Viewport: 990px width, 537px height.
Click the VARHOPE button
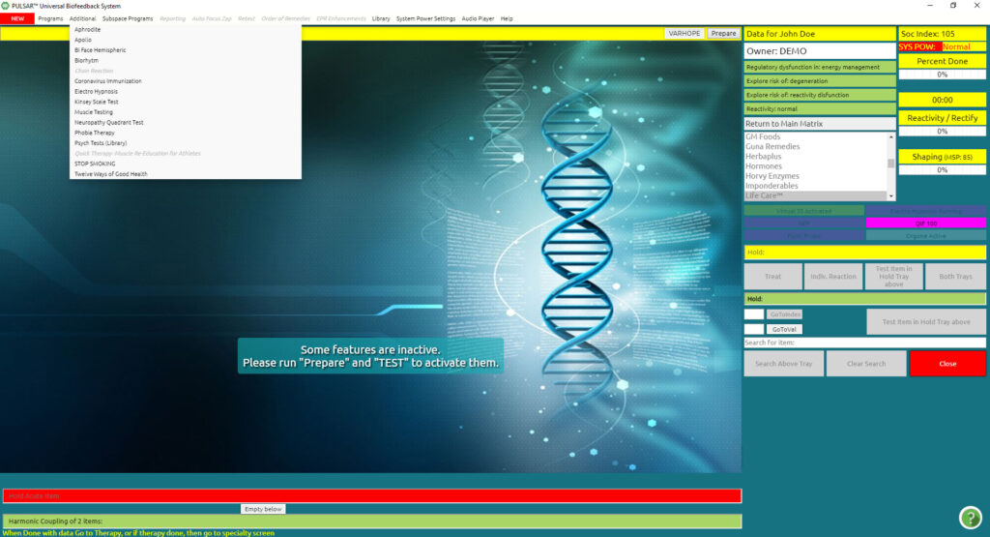click(x=684, y=33)
